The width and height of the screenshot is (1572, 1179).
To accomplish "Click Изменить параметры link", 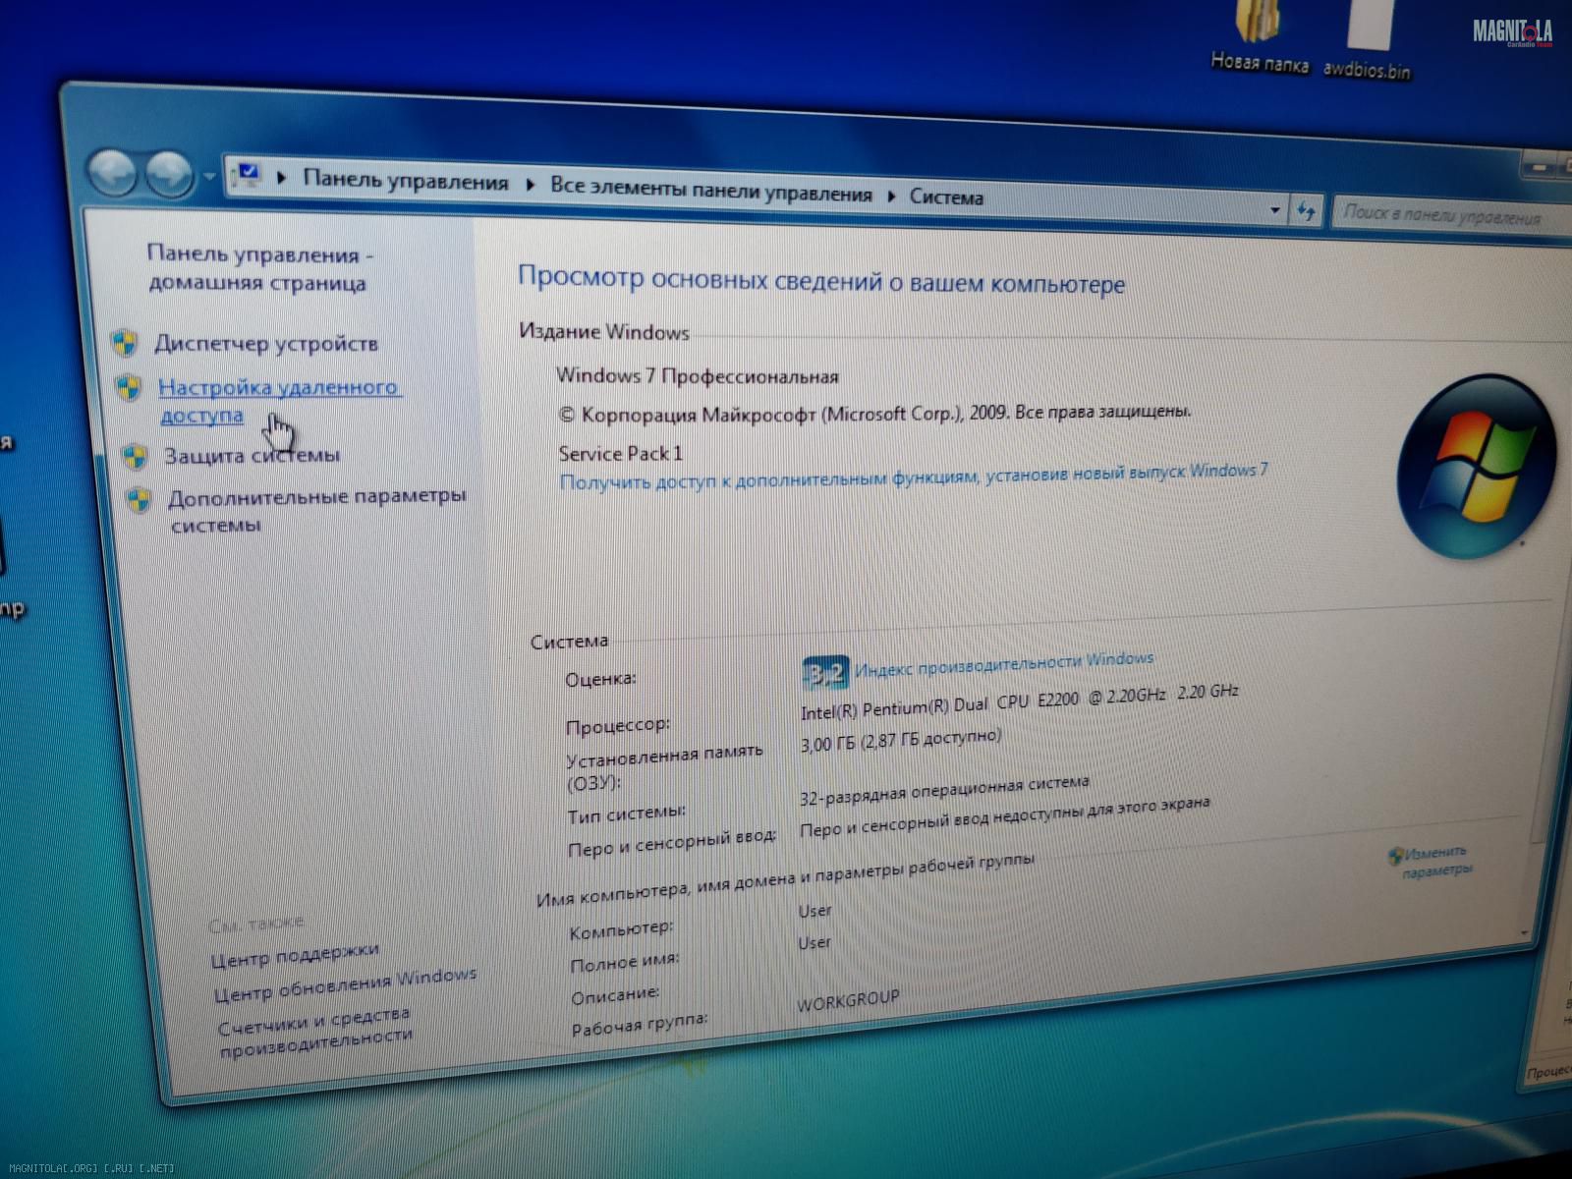I will tap(1434, 862).
